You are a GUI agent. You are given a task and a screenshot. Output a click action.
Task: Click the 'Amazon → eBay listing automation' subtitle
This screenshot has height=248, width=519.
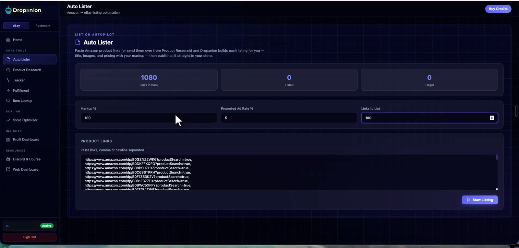93,13
